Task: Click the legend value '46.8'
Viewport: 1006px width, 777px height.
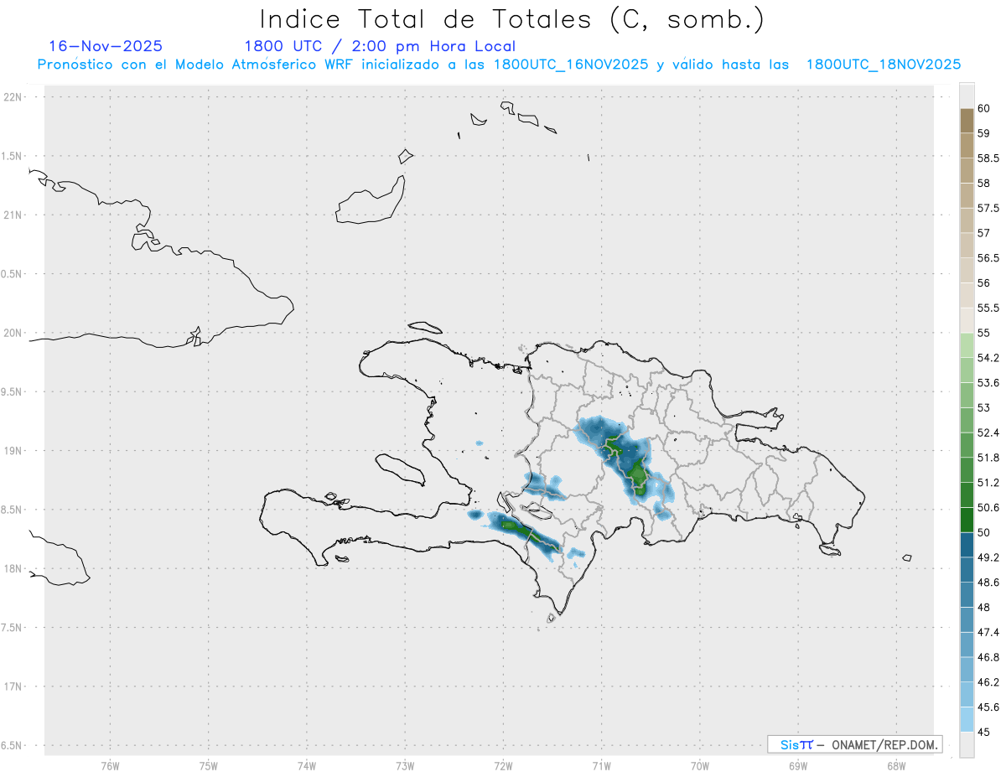Action: tap(988, 657)
